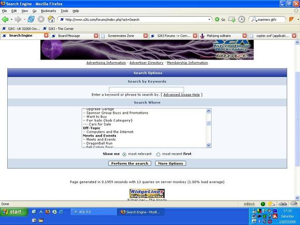Click the forum list scroll down arrow

[x=208, y=145]
